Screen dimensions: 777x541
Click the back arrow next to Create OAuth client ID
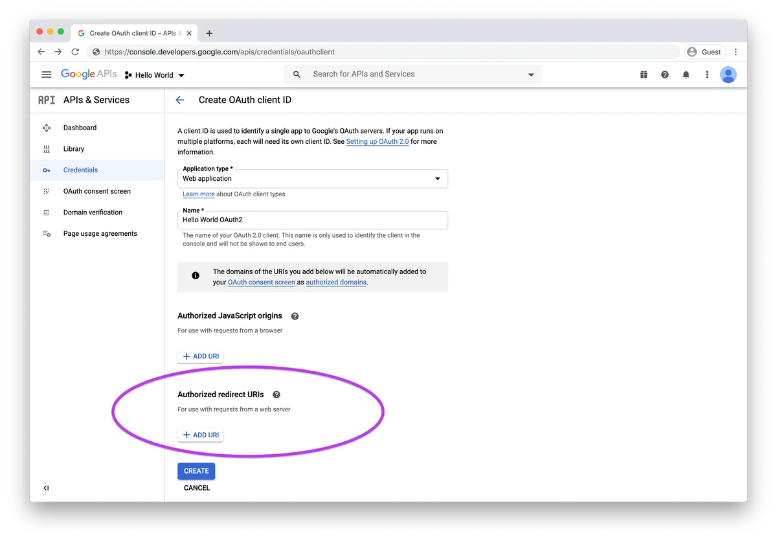pos(179,100)
